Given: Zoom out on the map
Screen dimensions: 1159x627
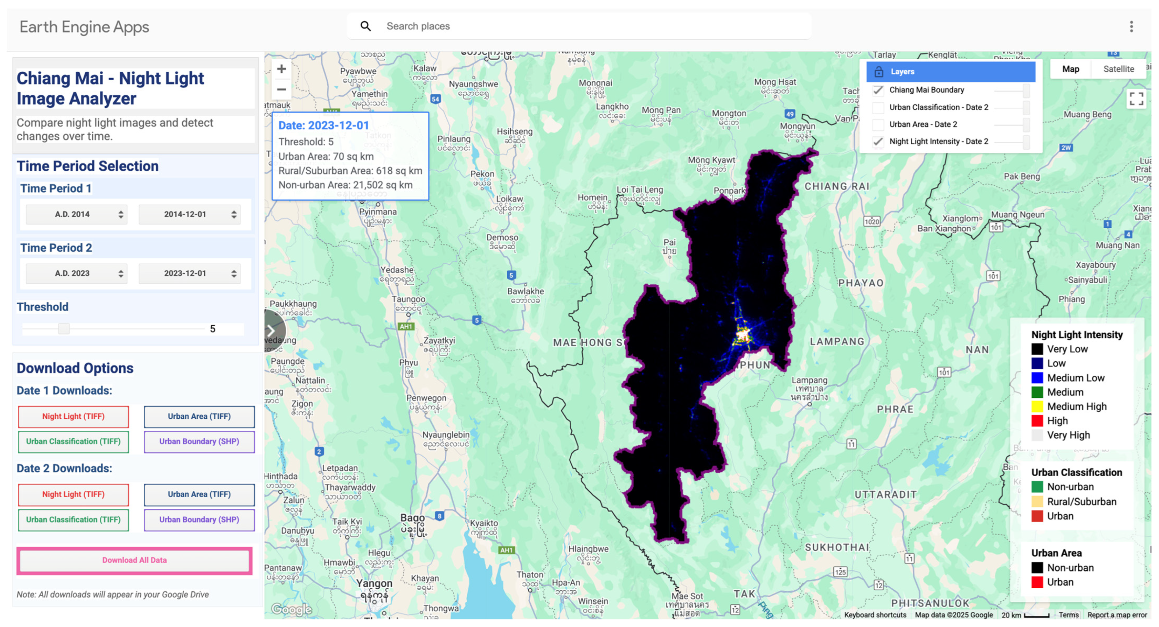Looking at the screenshot, I should tap(281, 89).
